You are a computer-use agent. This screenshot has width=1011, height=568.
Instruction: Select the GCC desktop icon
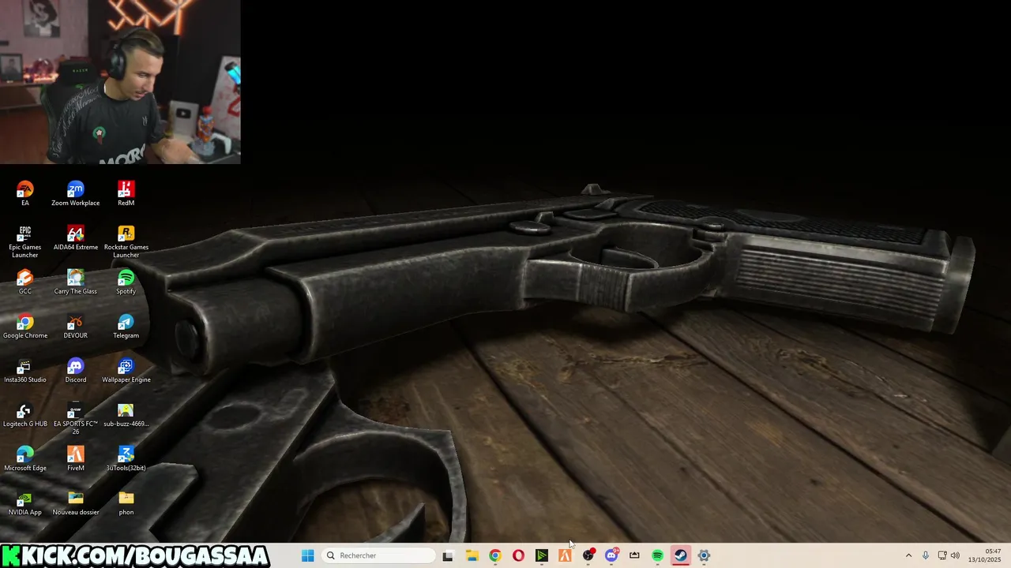[25, 282]
